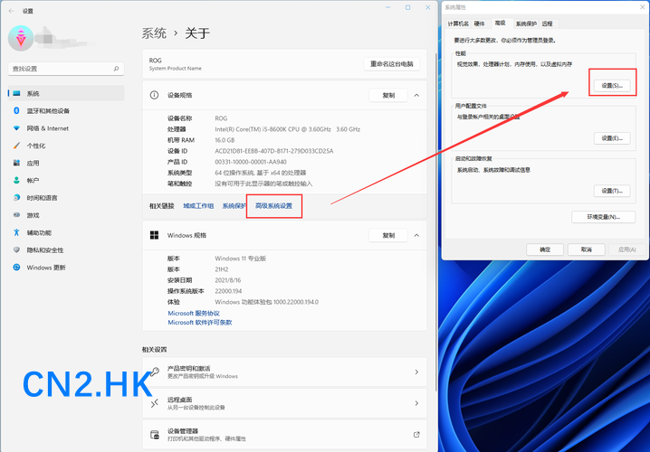650x452 pixels.
Task: Open 网络 & Internet settings
Action: (x=66, y=127)
